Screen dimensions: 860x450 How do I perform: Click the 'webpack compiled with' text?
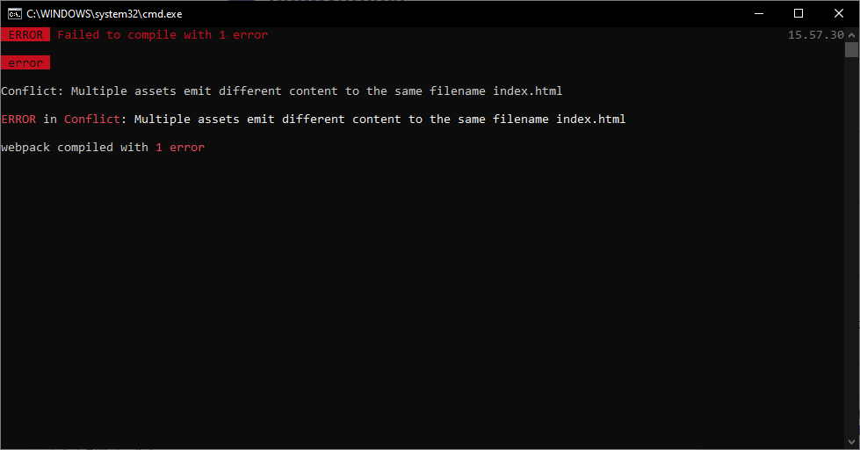coord(75,148)
